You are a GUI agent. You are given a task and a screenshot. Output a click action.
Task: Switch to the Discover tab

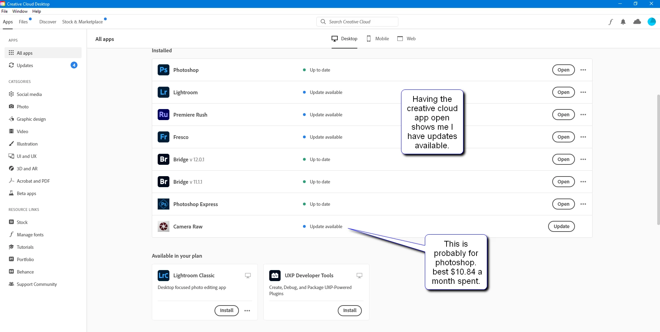tap(48, 22)
